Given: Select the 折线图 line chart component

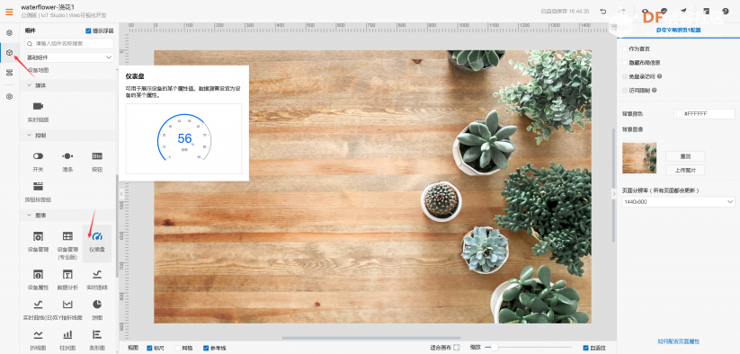Looking at the screenshot, I should click(x=38, y=341).
